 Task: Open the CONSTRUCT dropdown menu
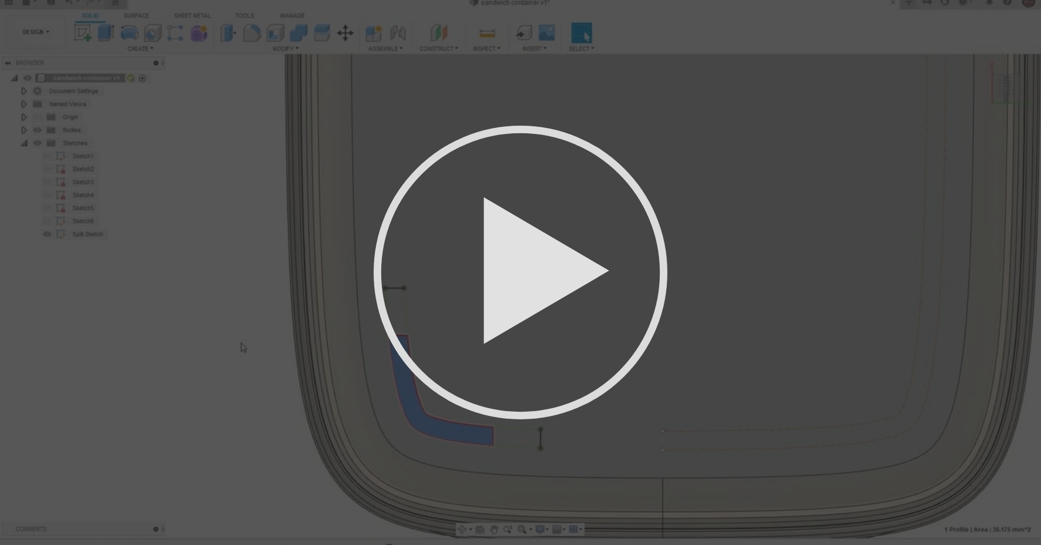(439, 49)
